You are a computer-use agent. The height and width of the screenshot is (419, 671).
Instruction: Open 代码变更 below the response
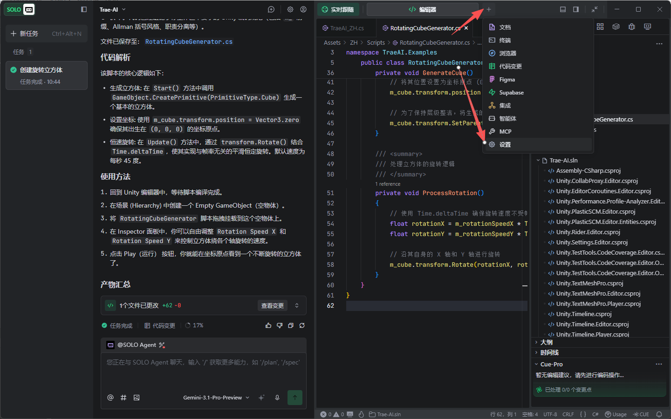click(x=160, y=325)
